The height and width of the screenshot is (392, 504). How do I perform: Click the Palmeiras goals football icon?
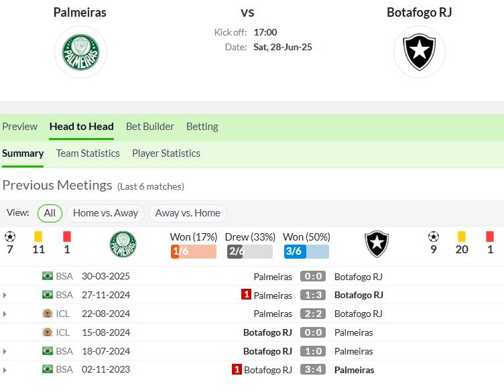click(x=10, y=237)
